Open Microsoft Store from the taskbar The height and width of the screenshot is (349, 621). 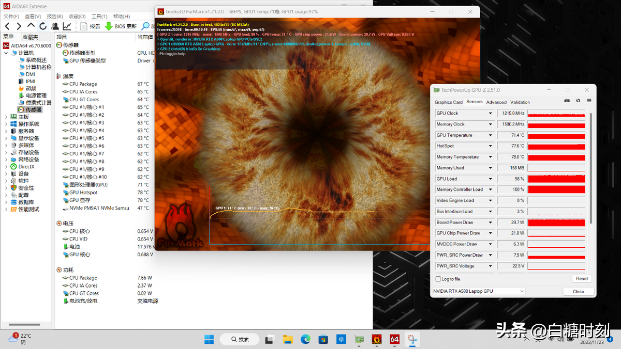pos(323,339)
